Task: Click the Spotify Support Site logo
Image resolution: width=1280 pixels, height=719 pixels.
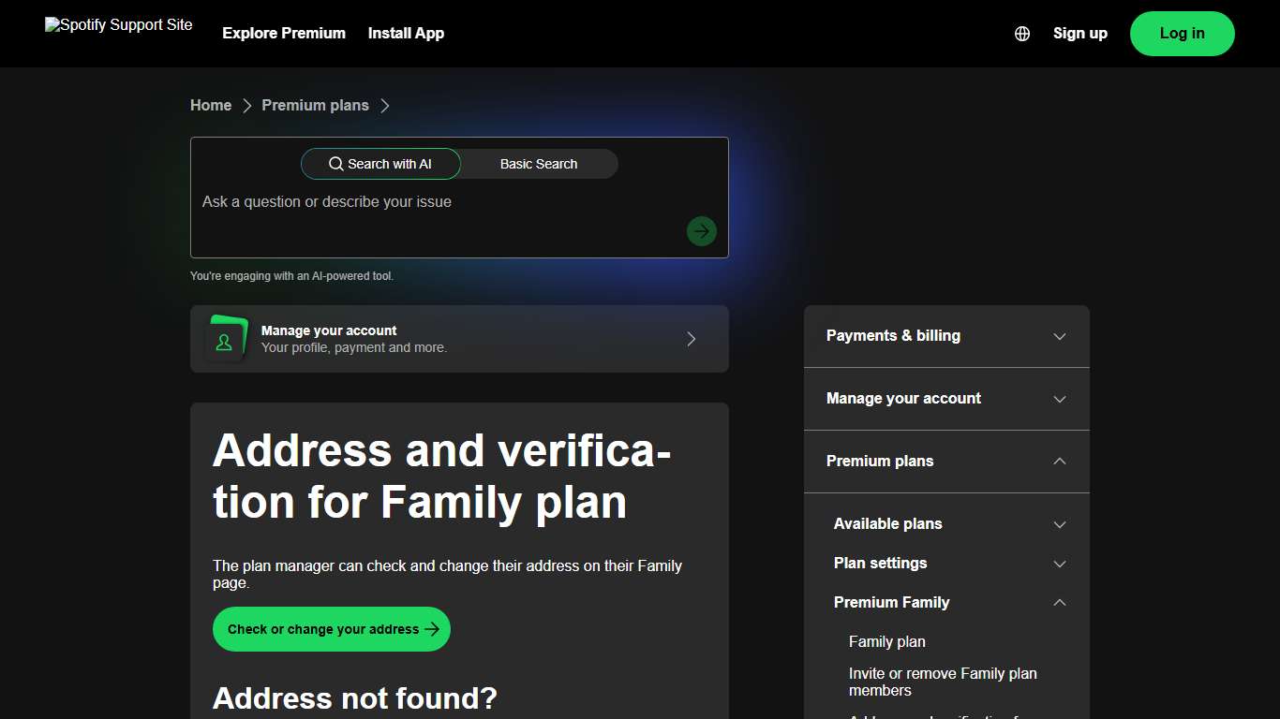Action: 118,24
